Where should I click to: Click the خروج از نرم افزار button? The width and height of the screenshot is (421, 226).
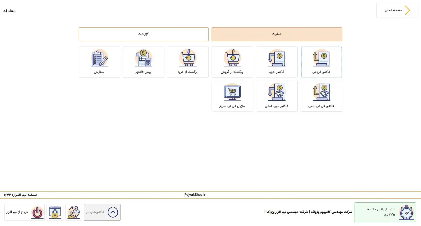coord(17,212)
